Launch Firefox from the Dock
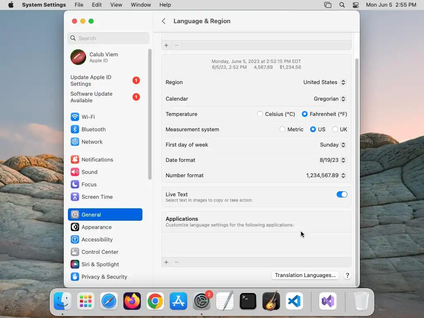The image size is (424, 318). [132, 301]
